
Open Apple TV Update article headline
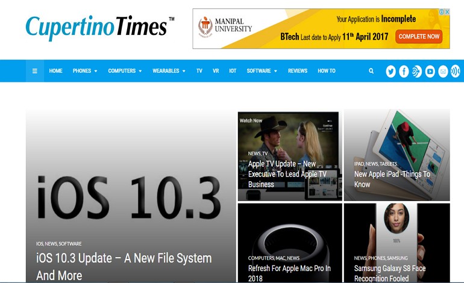pyautogui.click(x=287, y=174)
